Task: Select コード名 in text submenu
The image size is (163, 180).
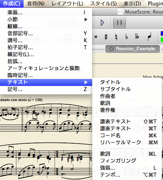Action: (127, 136)
